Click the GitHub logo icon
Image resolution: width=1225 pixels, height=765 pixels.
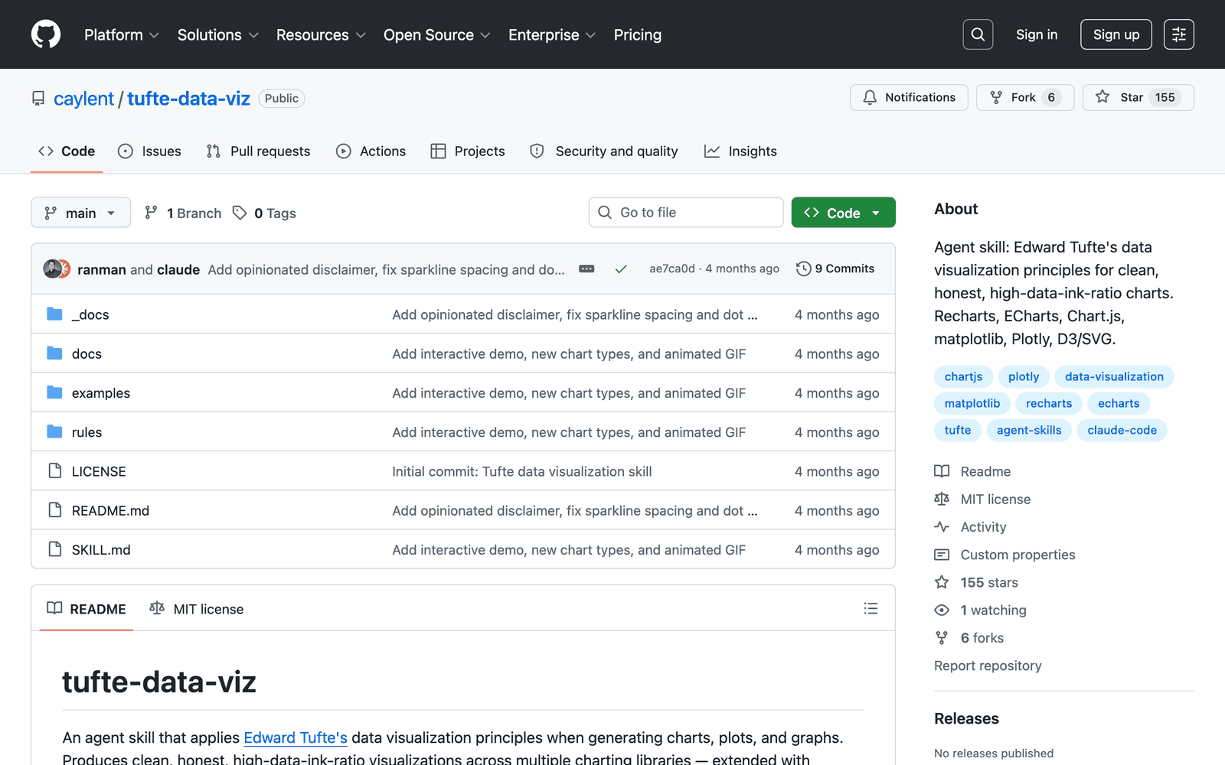[x=46, y=34]
